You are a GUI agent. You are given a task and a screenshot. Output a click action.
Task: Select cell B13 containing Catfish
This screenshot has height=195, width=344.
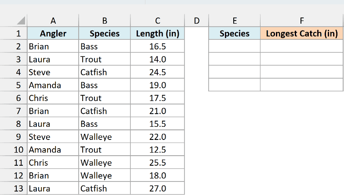tap(105, 188)
